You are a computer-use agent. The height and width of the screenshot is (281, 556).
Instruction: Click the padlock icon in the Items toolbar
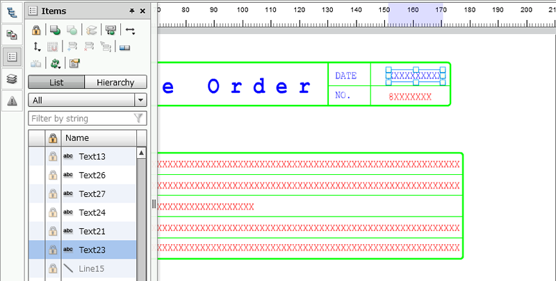pyautogui.click(x=36, y=30)
